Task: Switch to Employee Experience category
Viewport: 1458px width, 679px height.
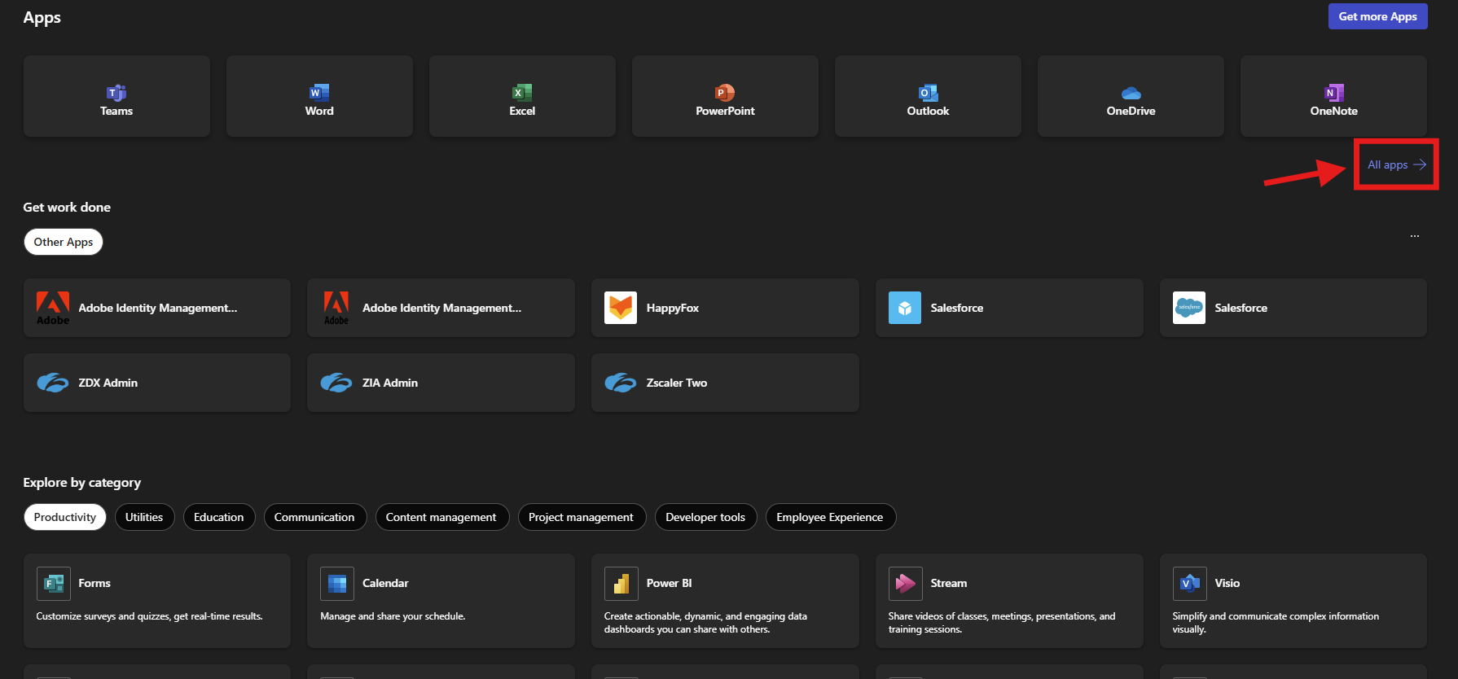Action: [x=830, y=517]
